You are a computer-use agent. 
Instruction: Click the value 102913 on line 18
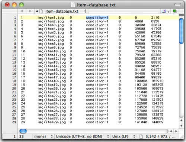click(157, 81)
